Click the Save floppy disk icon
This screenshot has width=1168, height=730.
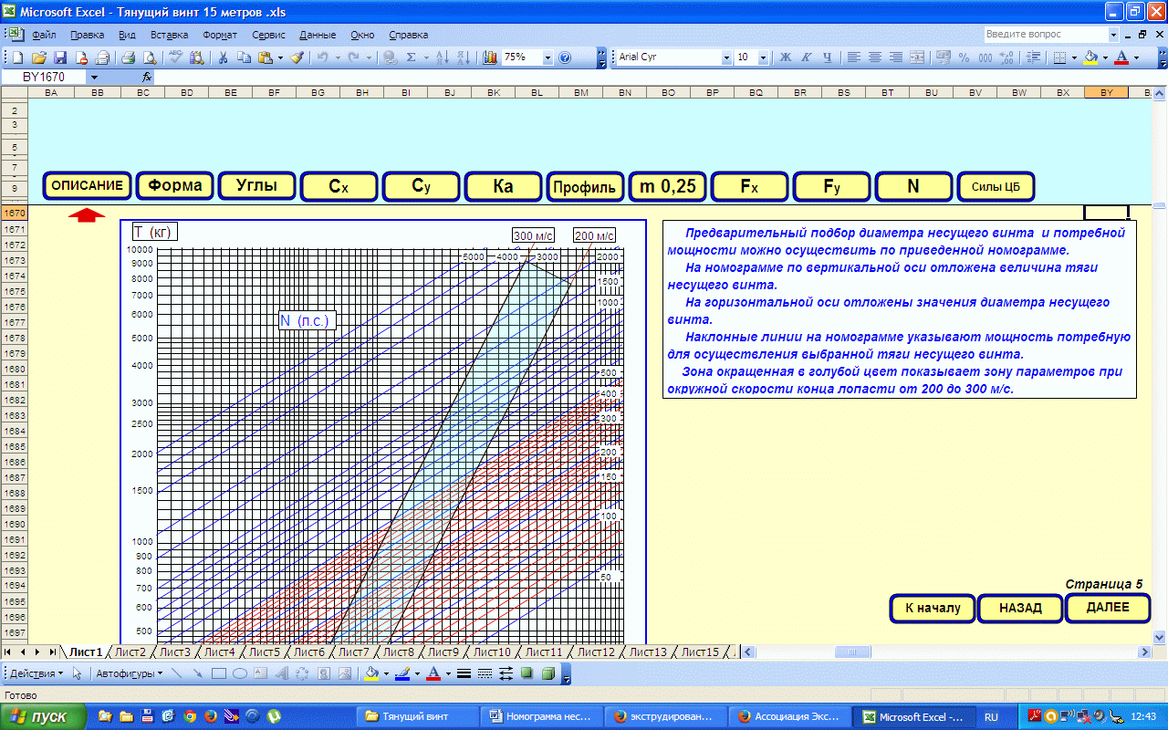click(60, 57)
